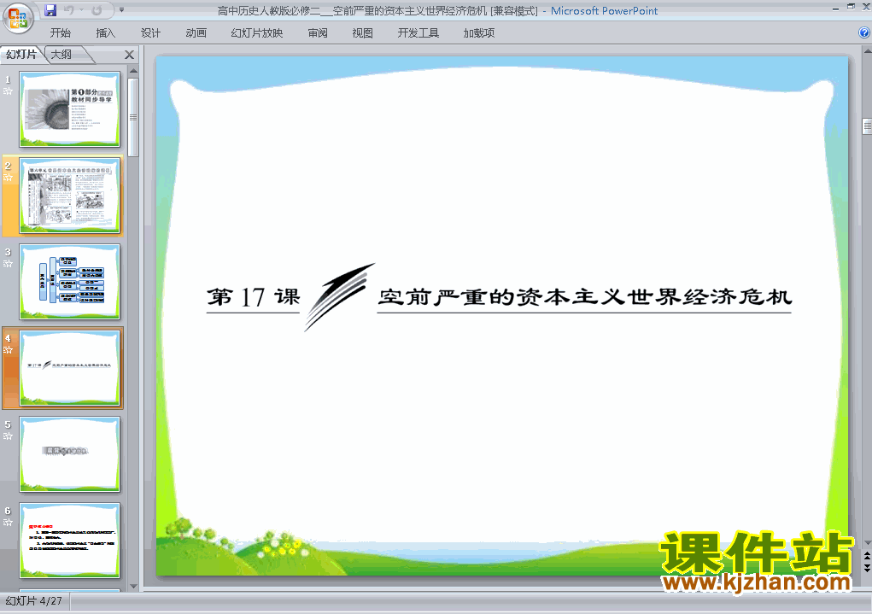This screenshot has width=872, height=614.
Task: Redo the last action
Action: click(97, 10)
